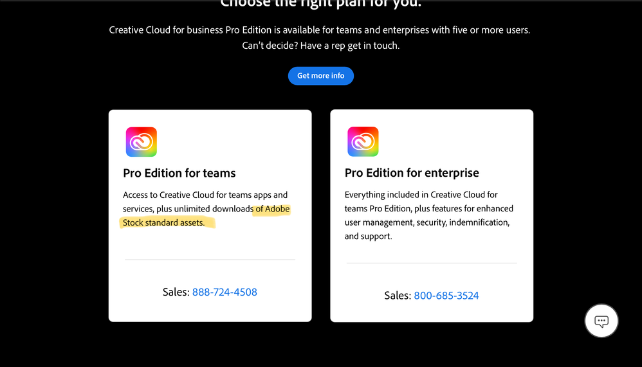Click the Creative Cloud icon in enterprise card
Screen dimensions: 642x367
point(363,142)
